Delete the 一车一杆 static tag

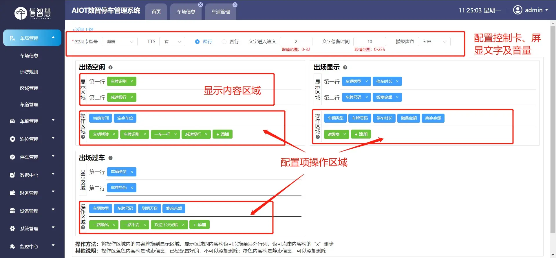point(175,134)
